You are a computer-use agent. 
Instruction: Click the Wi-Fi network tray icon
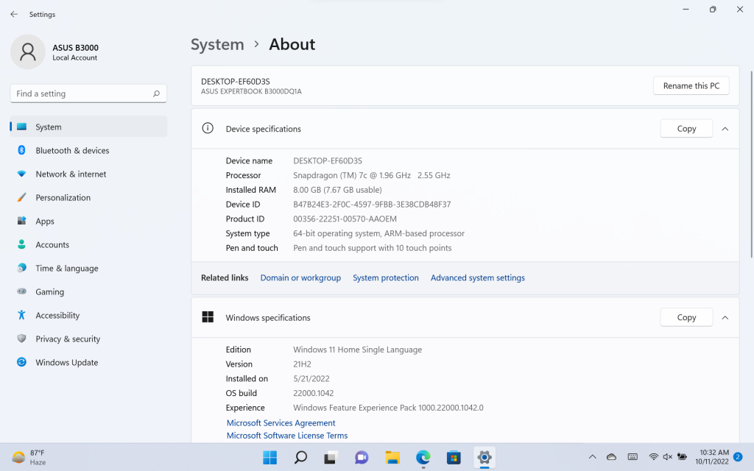click(x=654, y=457)
